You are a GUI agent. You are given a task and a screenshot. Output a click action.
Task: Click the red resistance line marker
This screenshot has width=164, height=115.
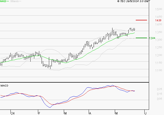click(141, 20)
